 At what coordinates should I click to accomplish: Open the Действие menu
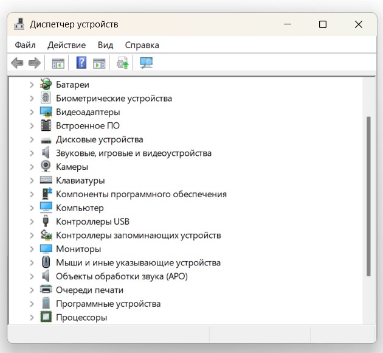click(66, 45)
